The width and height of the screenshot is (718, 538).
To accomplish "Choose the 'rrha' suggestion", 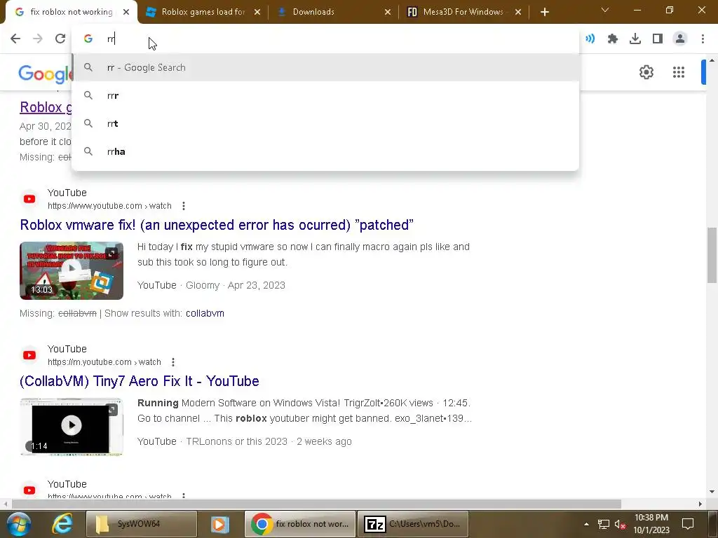I will [x=325, y=151].
